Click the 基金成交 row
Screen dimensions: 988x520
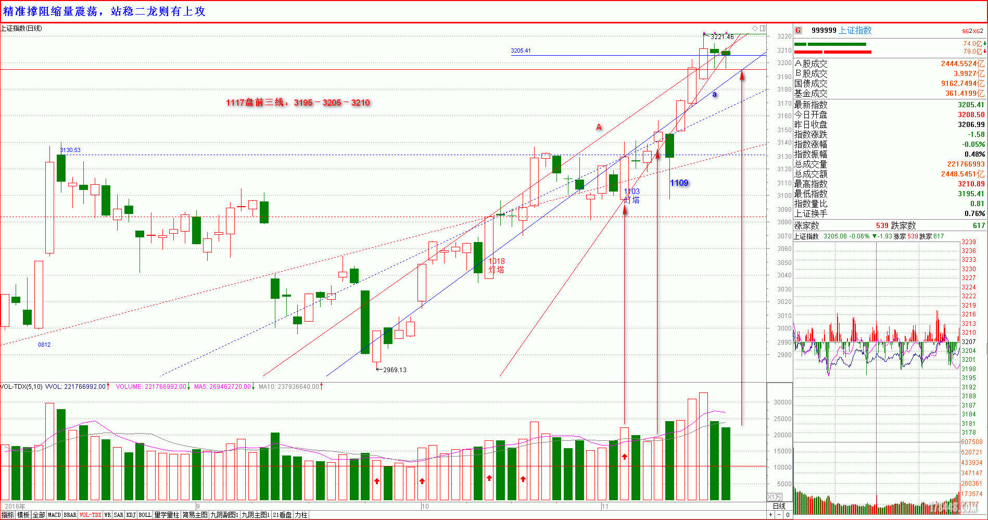[x=890, y=93]
